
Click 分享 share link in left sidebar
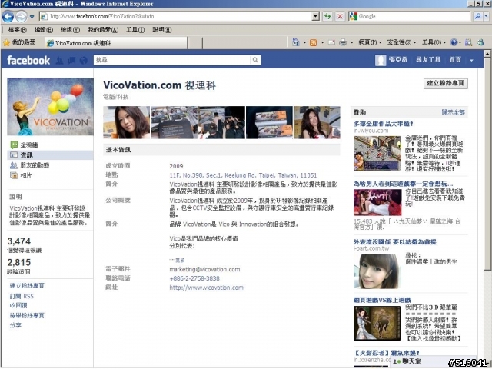[x=15, y=325]
